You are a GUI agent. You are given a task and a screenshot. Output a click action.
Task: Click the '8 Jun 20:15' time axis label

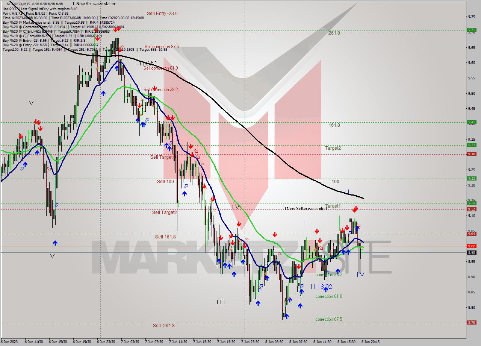(370, 341)
